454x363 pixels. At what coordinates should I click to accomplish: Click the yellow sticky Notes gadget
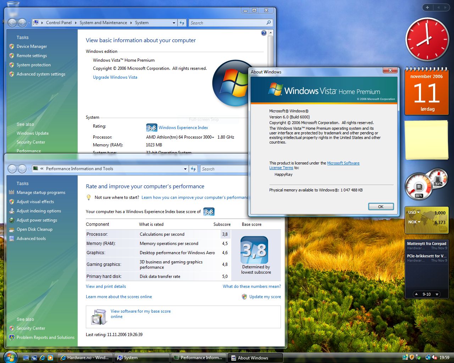[427, 140]
